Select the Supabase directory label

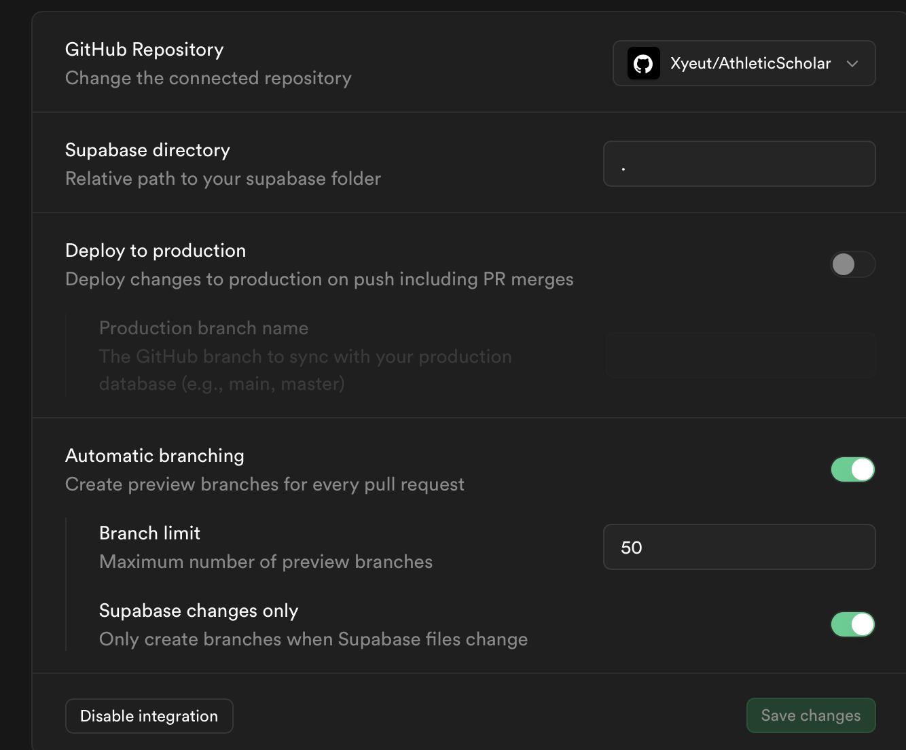tap(147, 150)
